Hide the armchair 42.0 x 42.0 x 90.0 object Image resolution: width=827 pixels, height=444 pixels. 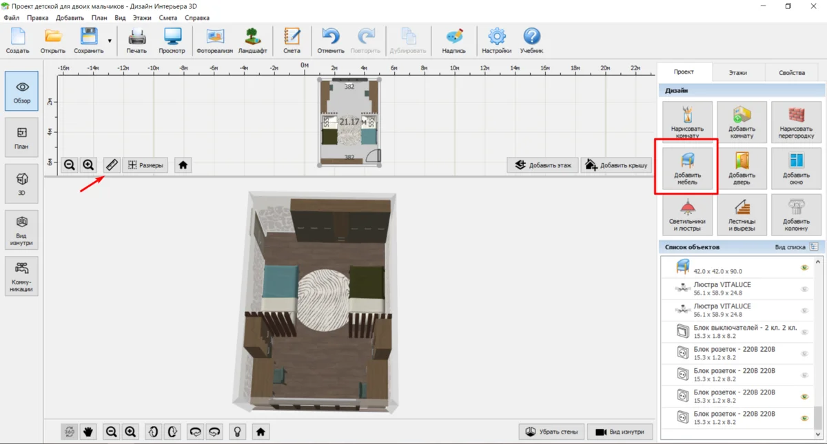point(804,268)
